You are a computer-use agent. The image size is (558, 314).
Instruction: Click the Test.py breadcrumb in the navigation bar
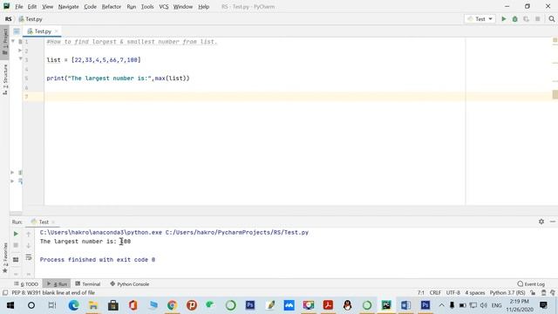coord(31,19)
